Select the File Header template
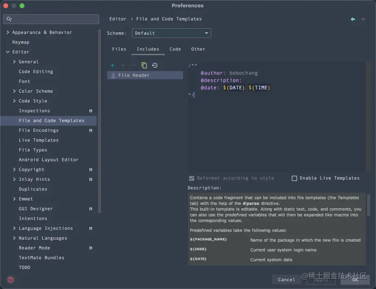 point(145,75)
